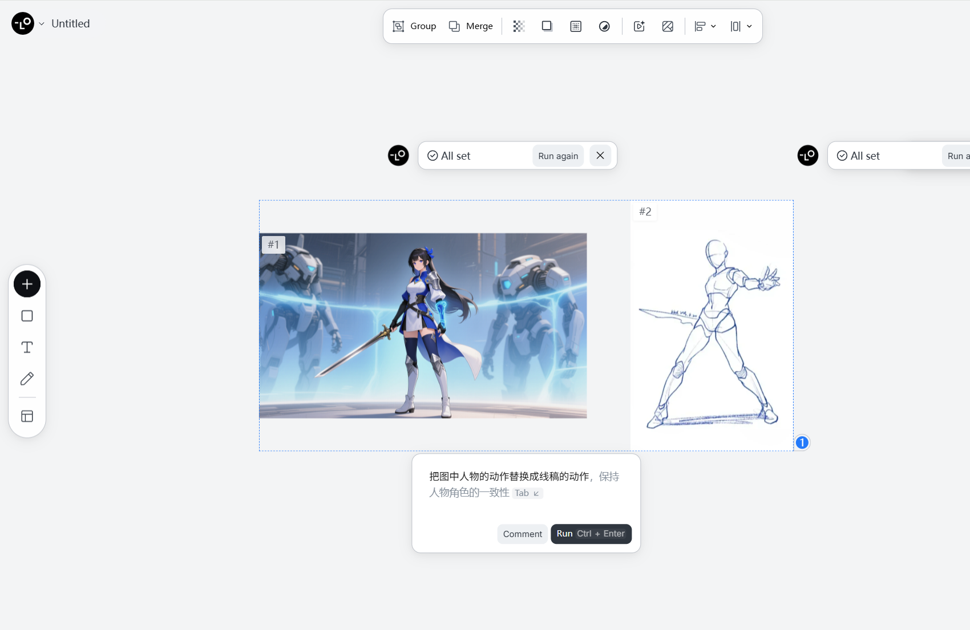Expand the logo menu chevron beside Untitled
Viewport: 970px width, 630px height.
pyautogui.click(x=42, y=24)
